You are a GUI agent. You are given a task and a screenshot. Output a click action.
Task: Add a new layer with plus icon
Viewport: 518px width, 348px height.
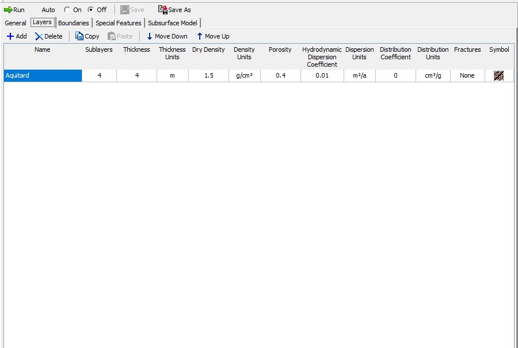click(x=10, y=36)
